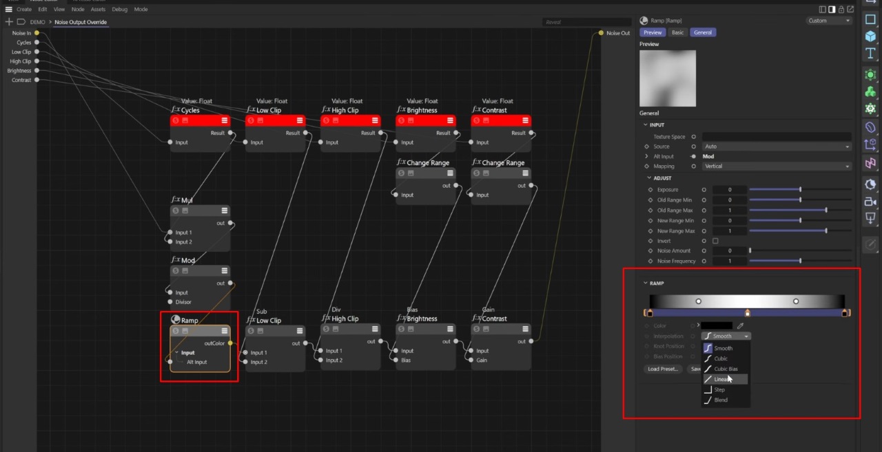
Task: Click the lock icon at the top right
Action: pos(841,9)
